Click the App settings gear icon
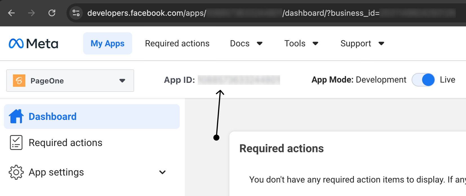466x196 pixels. (16, 172)
